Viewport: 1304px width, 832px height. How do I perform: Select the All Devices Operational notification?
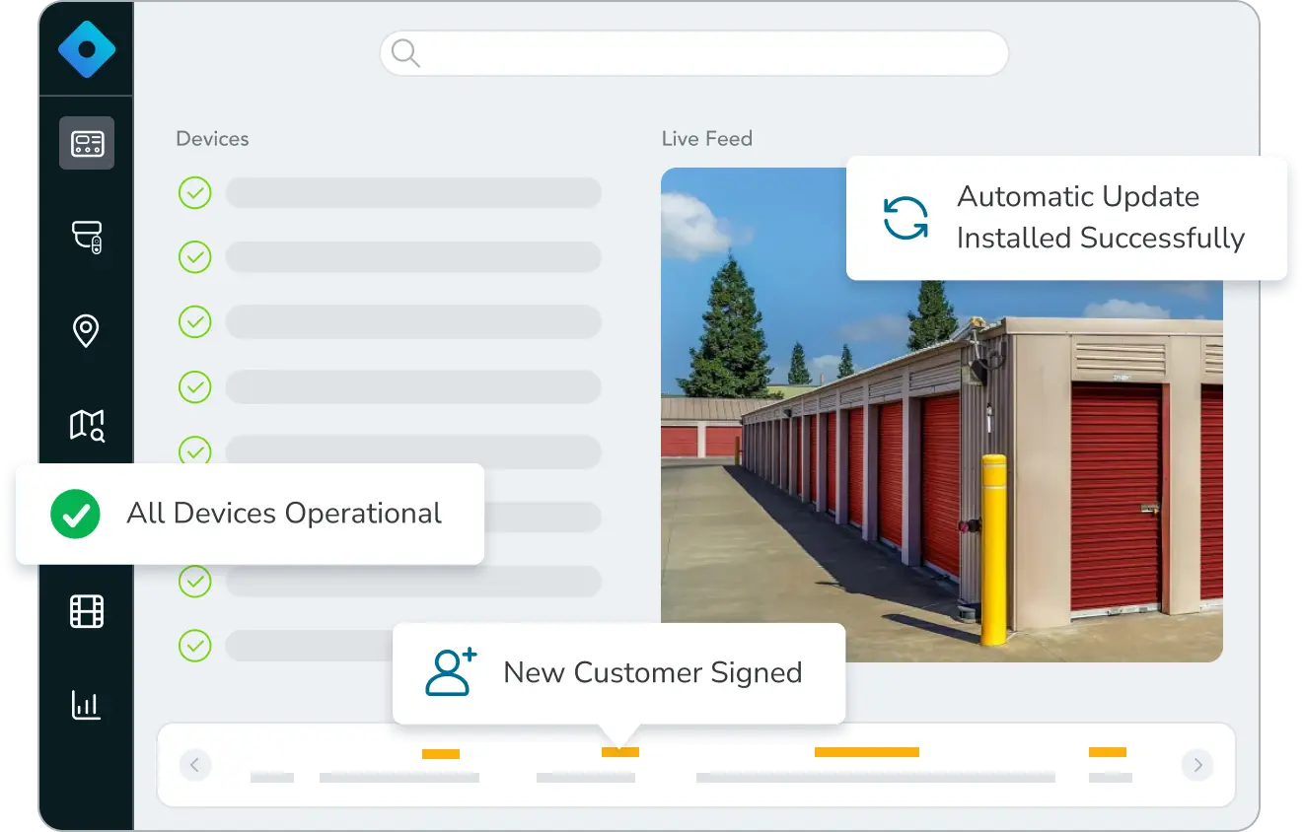251,514
